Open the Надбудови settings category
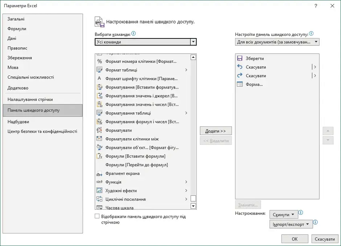341x246 pixels. tap(43, 122)
